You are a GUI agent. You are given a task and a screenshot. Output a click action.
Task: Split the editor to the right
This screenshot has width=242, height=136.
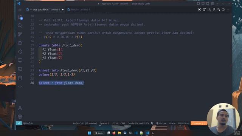tap(223, 9)
